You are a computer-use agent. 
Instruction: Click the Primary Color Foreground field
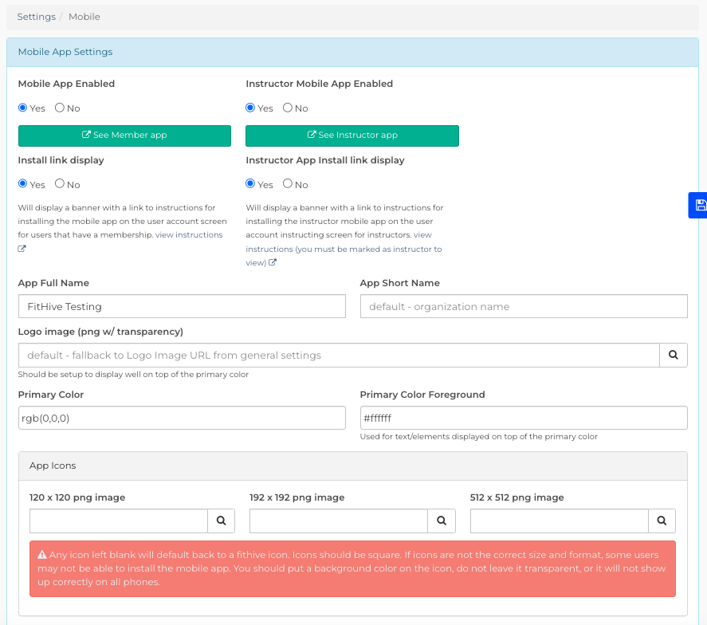(524, 418)
